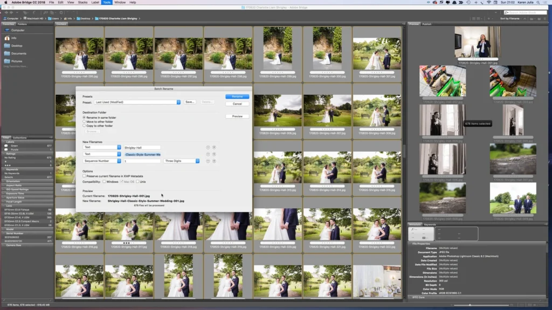Click the Shrigley-Hall text input field
Viewport: 552px width, 310px height.
pos(142,147)
